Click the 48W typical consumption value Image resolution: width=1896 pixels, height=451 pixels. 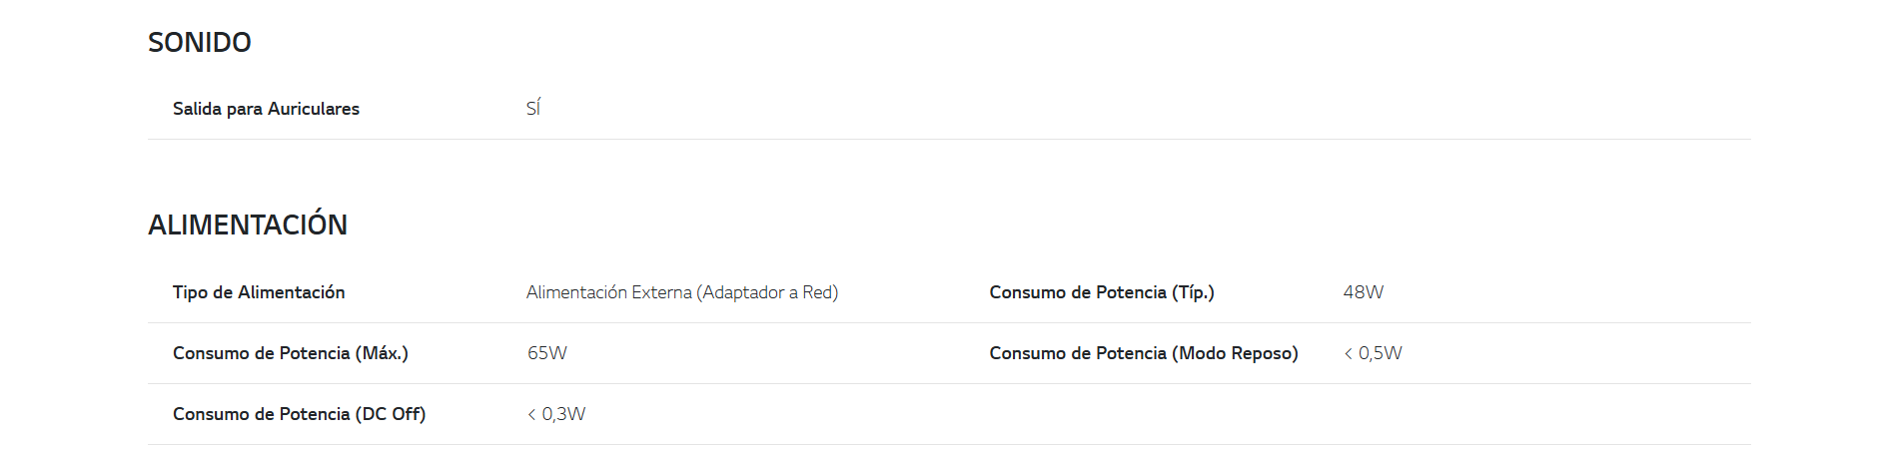(1363, 292)
